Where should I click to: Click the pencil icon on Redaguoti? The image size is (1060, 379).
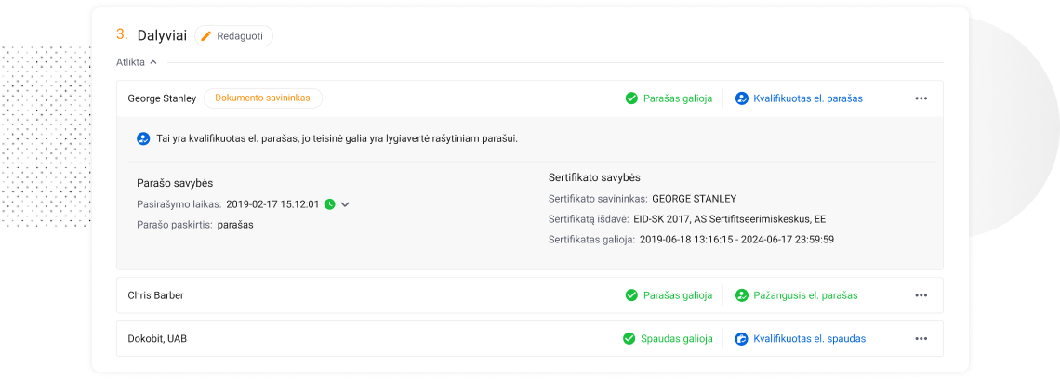(206, 36)
